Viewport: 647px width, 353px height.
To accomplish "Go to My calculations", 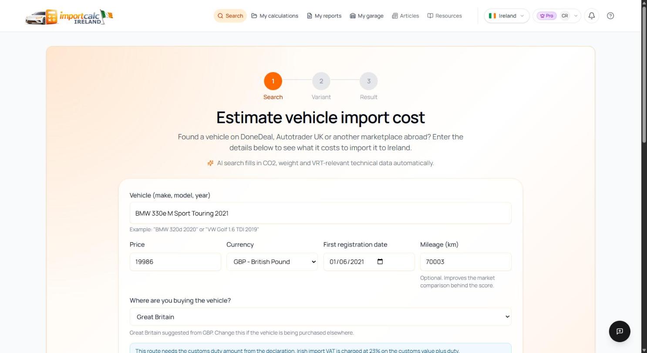I will 275,16.
